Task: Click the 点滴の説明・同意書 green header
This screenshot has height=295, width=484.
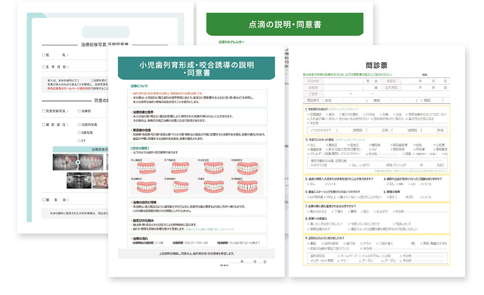Action: [285, 24]
